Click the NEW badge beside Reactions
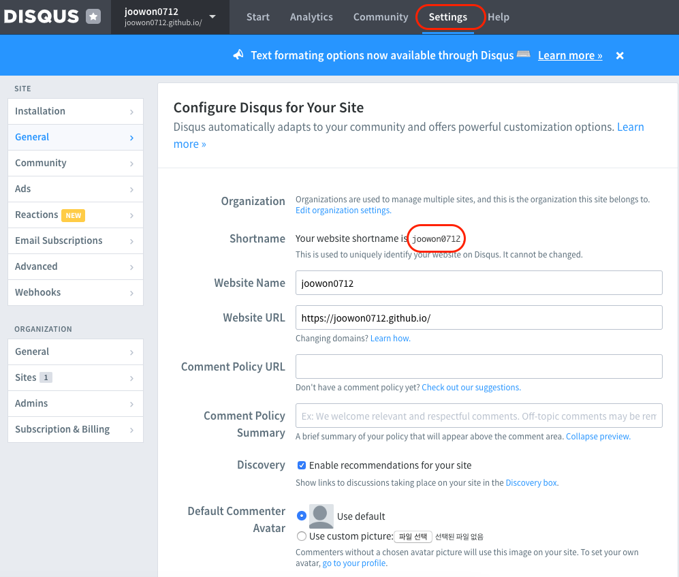This screenshot has height=577, width=679. [x=73, y=215]
